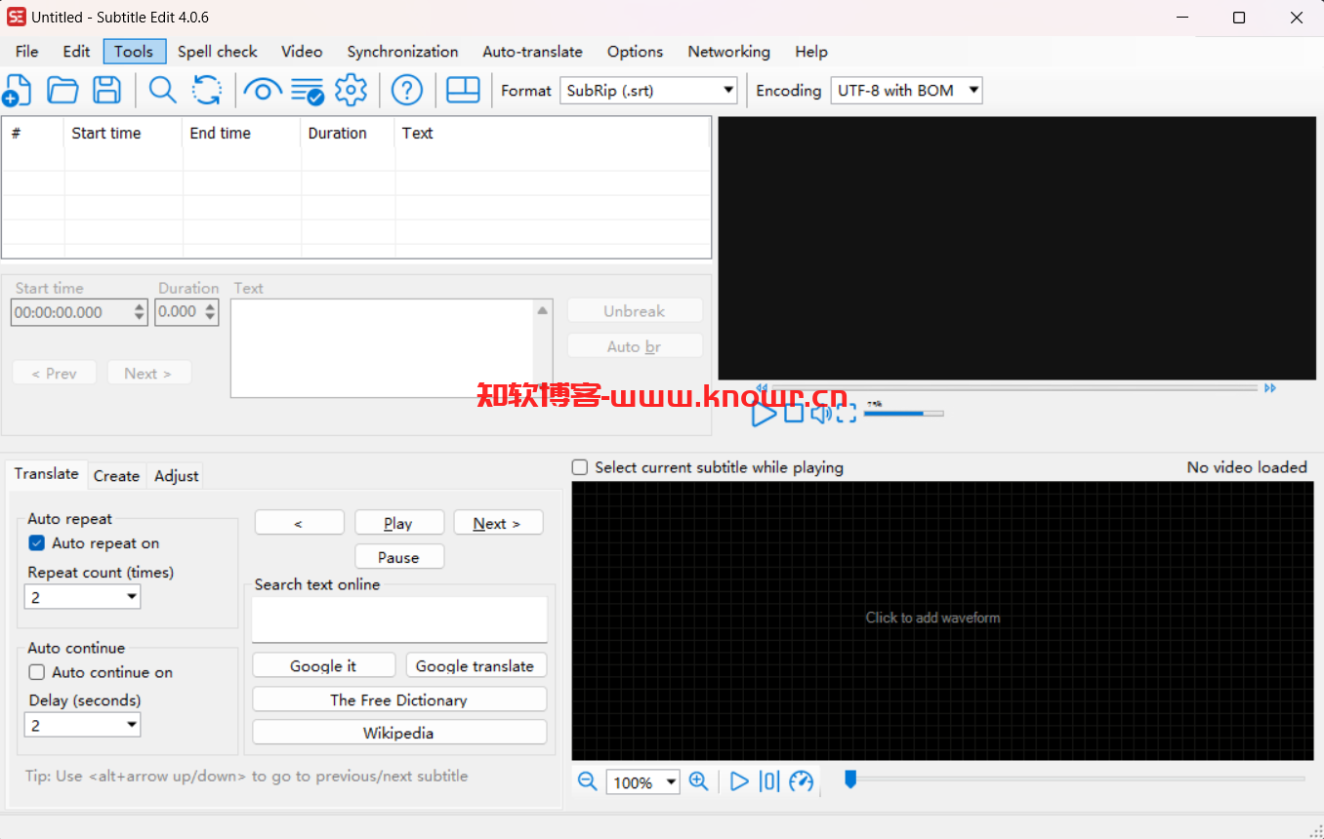This screenshot has width=1324, height=839.
Task: Check Select current subtitle while playing
Action: [x=580, y=467]
